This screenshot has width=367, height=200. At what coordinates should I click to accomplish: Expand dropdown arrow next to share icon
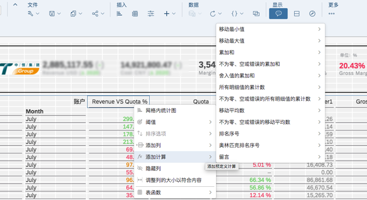[x=103, y=14]
